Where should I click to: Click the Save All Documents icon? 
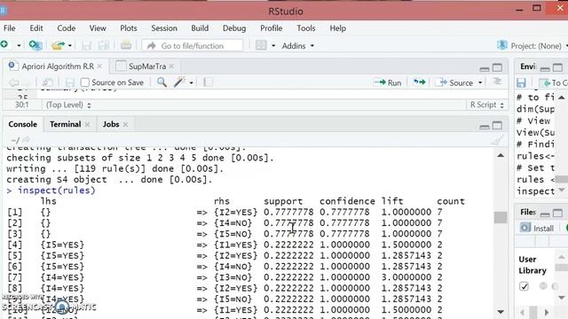tap(104, 45)
